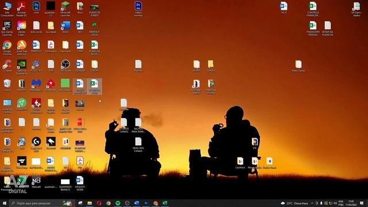Open Este Computador desktop icon
Viewport: 368px width, 207px height.
coord(7,9)
